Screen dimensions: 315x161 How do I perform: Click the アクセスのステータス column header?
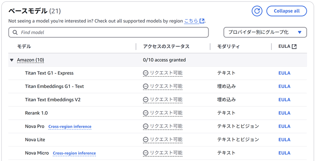tap(166, 46)
